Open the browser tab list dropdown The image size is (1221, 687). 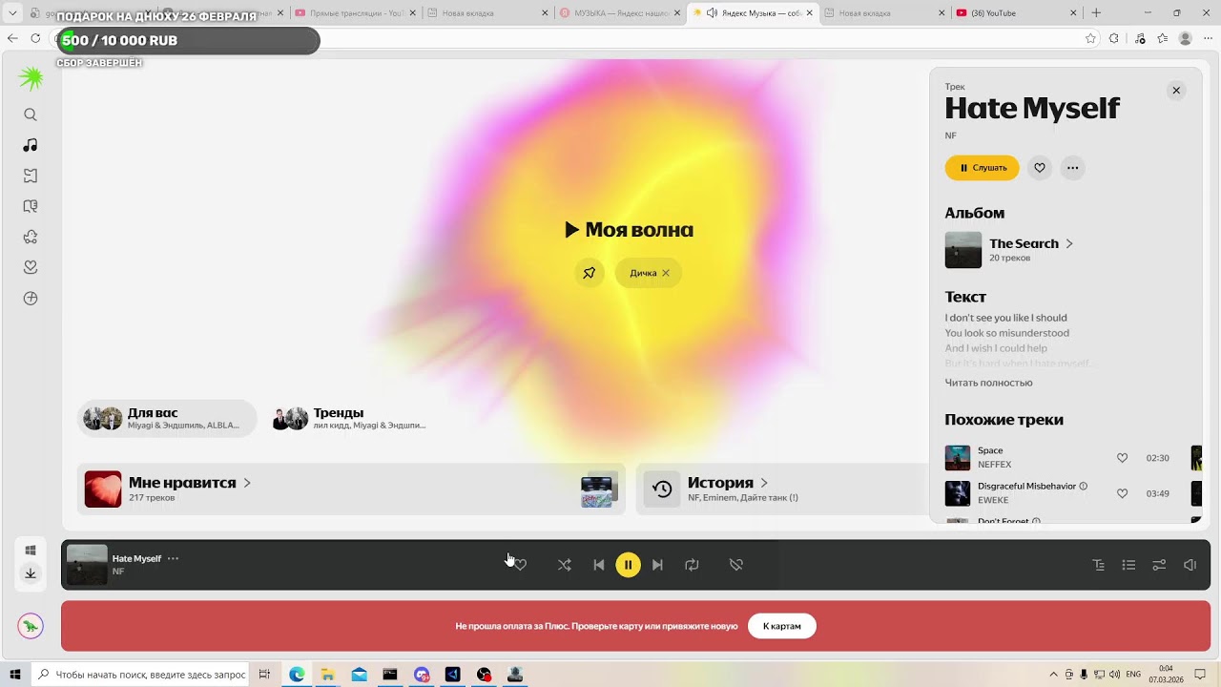[12, 13]
